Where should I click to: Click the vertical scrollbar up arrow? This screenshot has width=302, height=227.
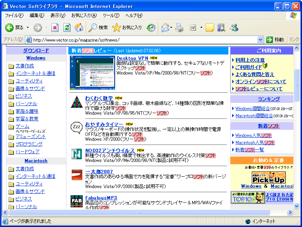297,48
